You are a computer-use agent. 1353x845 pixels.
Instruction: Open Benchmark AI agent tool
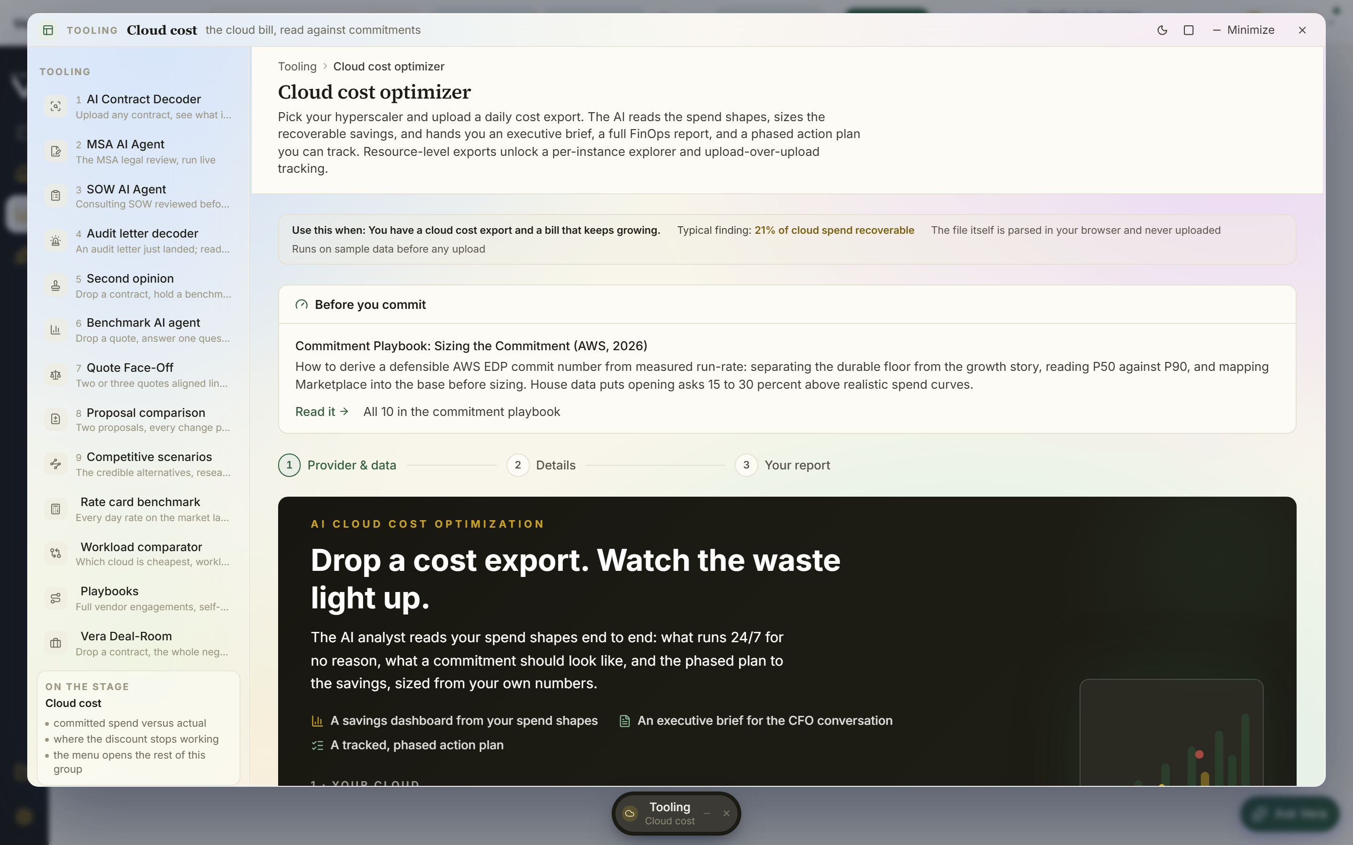tap(138, 330)
